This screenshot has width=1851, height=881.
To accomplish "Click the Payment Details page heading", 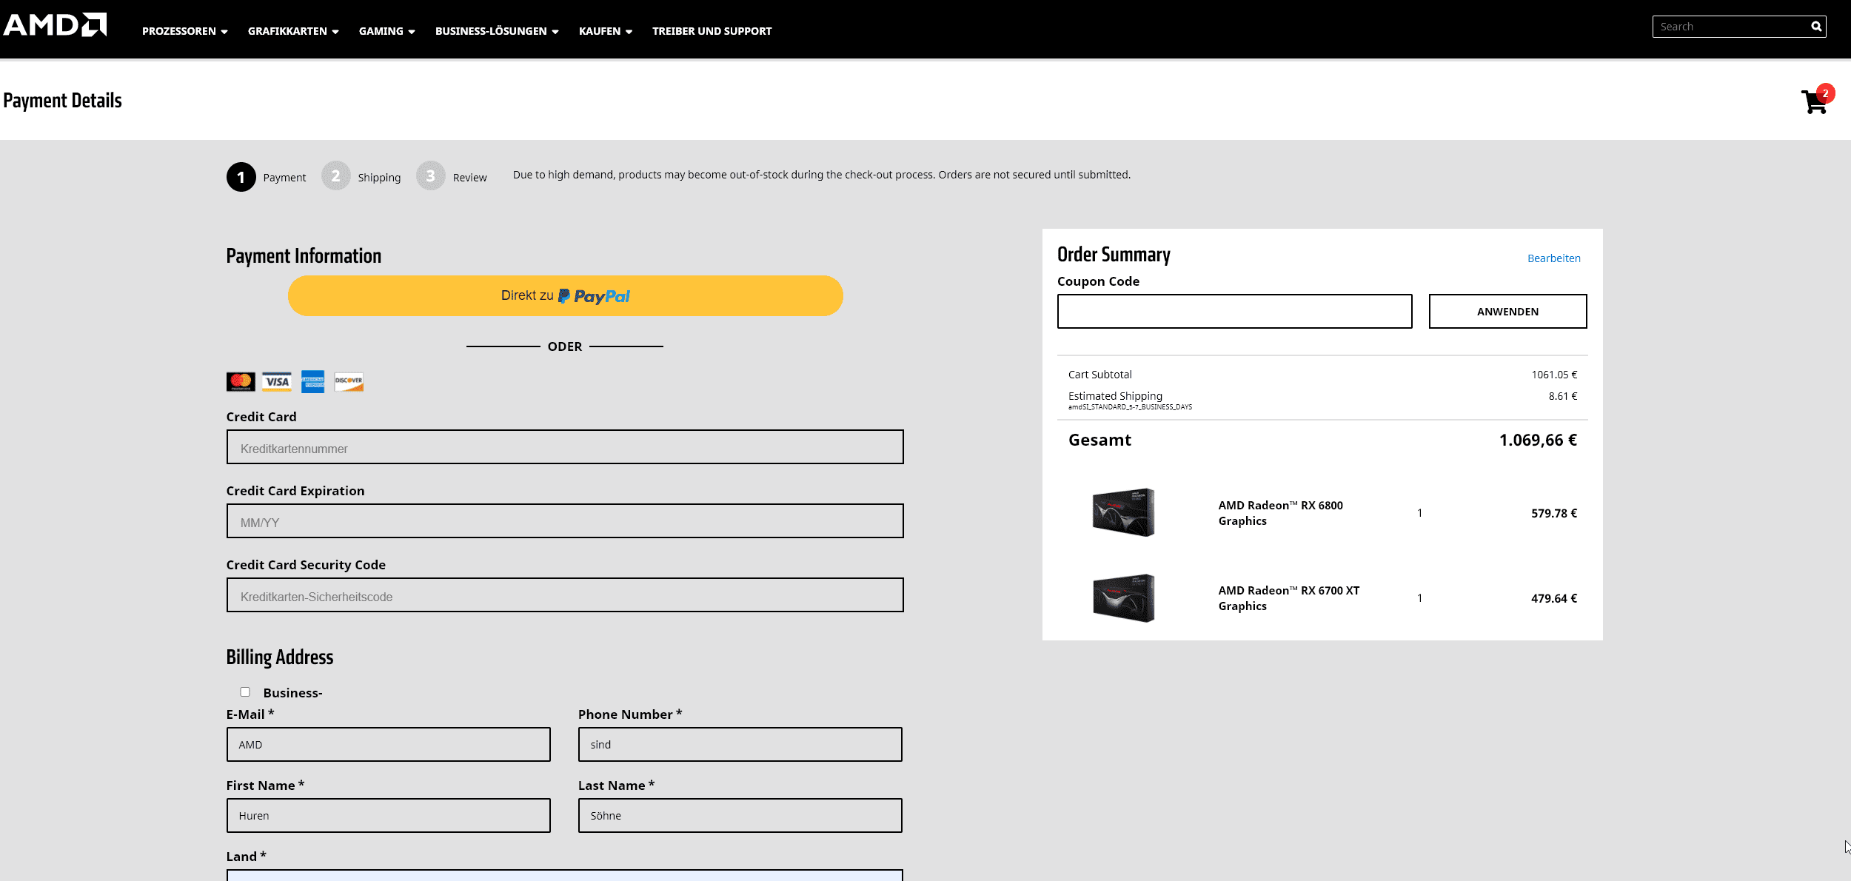I will [62, 101].
